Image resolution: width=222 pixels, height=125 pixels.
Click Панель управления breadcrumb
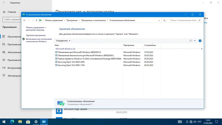54,20
